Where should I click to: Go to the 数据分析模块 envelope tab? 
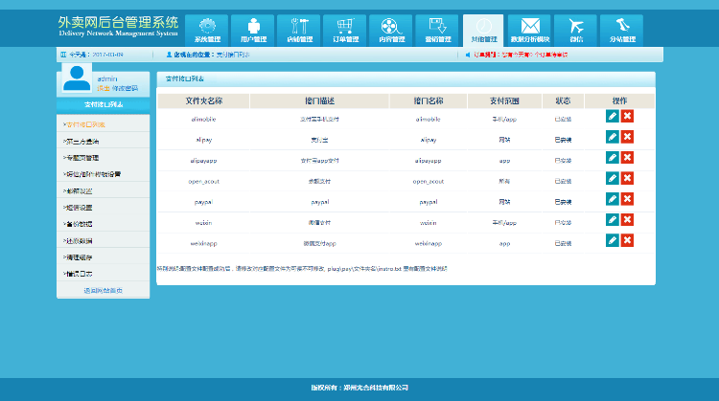[530, 30]
